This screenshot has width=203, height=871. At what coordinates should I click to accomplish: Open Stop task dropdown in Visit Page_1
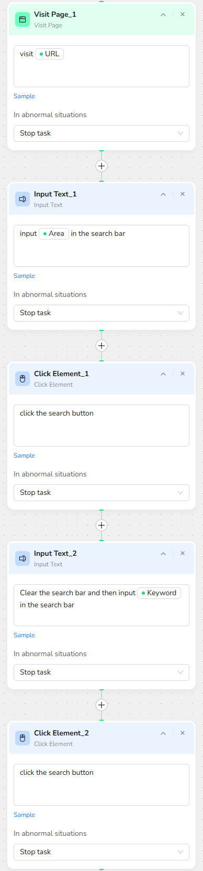coord(101,133)
